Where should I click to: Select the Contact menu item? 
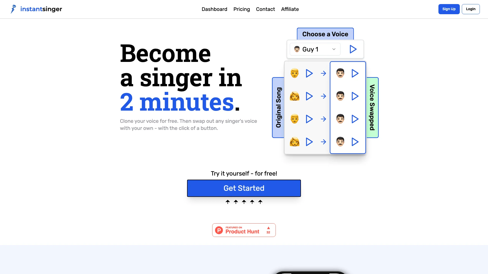[265, 9]
